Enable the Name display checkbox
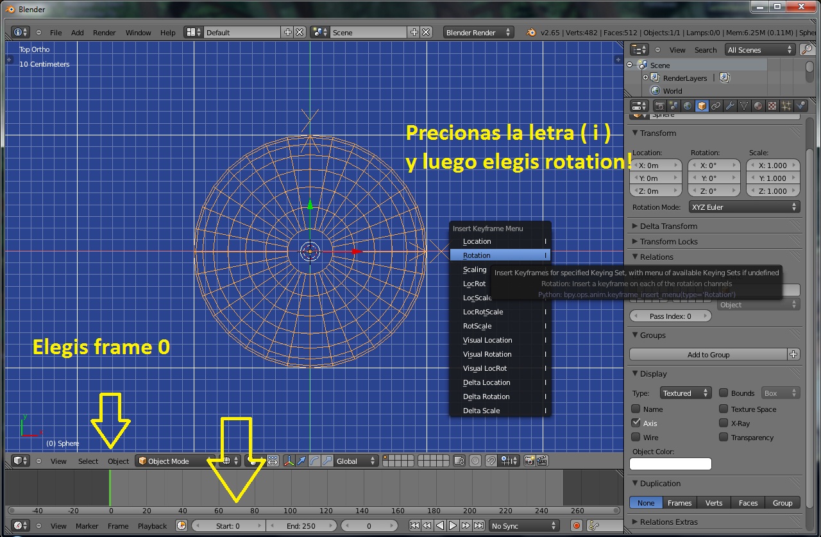Screen dimensions: 821x537 point(636,409)
